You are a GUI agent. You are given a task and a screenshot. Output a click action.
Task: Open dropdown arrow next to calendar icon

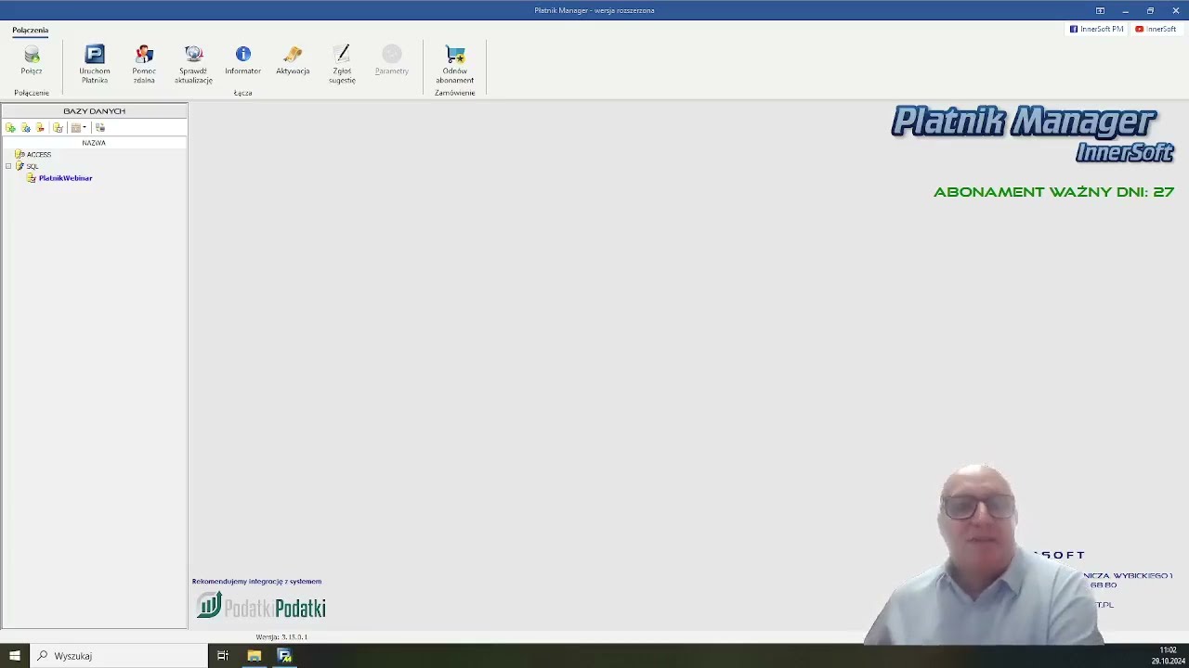(85, 127)
